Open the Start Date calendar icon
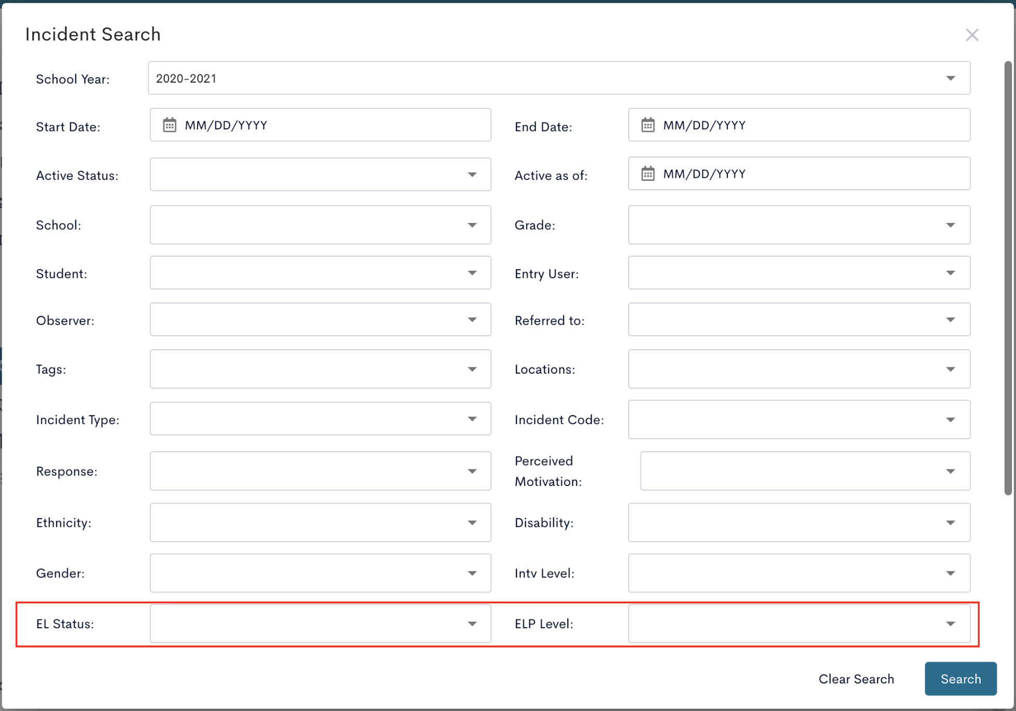1016x711 pixels. pos(170,125)
